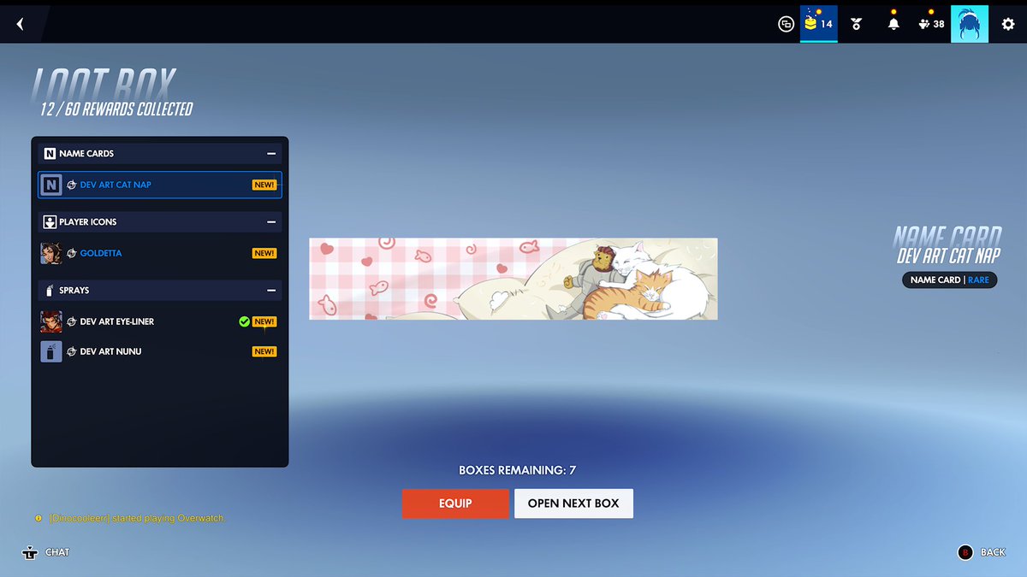Collapse the Player Icons section
Viewport: 1027px width, 577px height.
(x=271, y=222)
